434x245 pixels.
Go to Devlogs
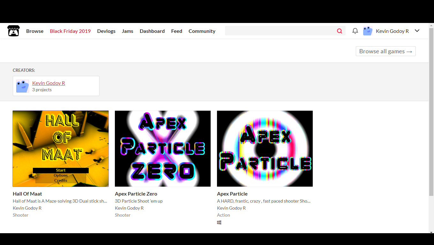click(106, 31)
